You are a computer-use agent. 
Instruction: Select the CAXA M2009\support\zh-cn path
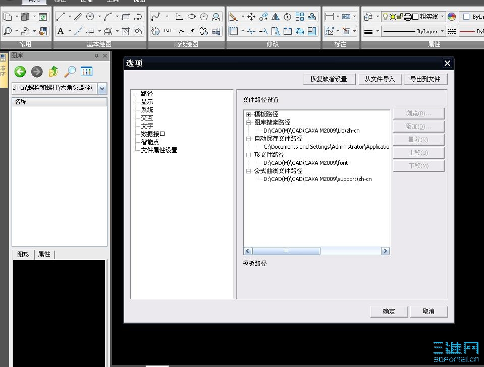(317, 179)
